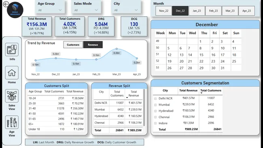Image resolution: width=263 pixels, height=148 pixels.
Task: Click week 50 in calendar
Action: [157, 48]
